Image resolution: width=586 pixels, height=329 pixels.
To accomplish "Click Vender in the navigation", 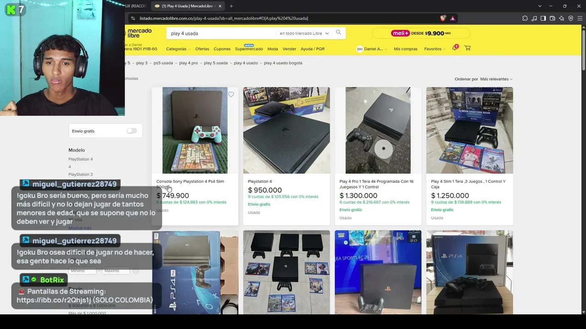I will (x=289, y=49).
